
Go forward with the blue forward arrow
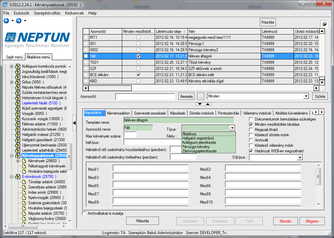point(19,21)
